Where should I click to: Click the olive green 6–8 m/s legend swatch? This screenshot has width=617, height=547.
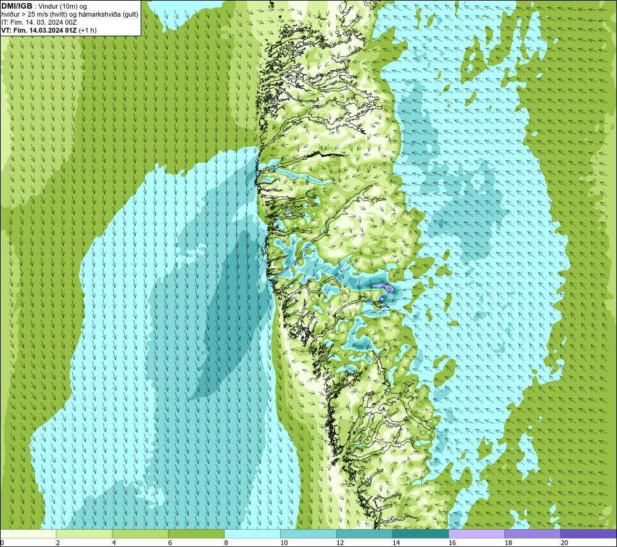click(x=196, y=534)
